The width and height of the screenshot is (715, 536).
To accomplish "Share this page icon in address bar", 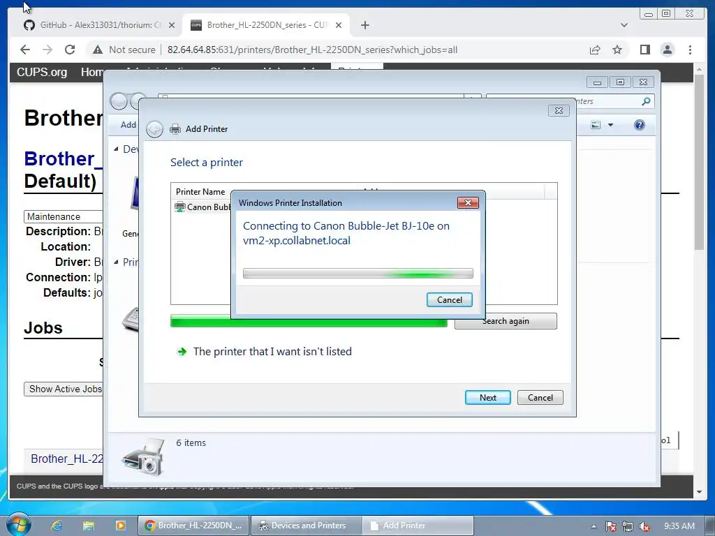I will 595,50.
